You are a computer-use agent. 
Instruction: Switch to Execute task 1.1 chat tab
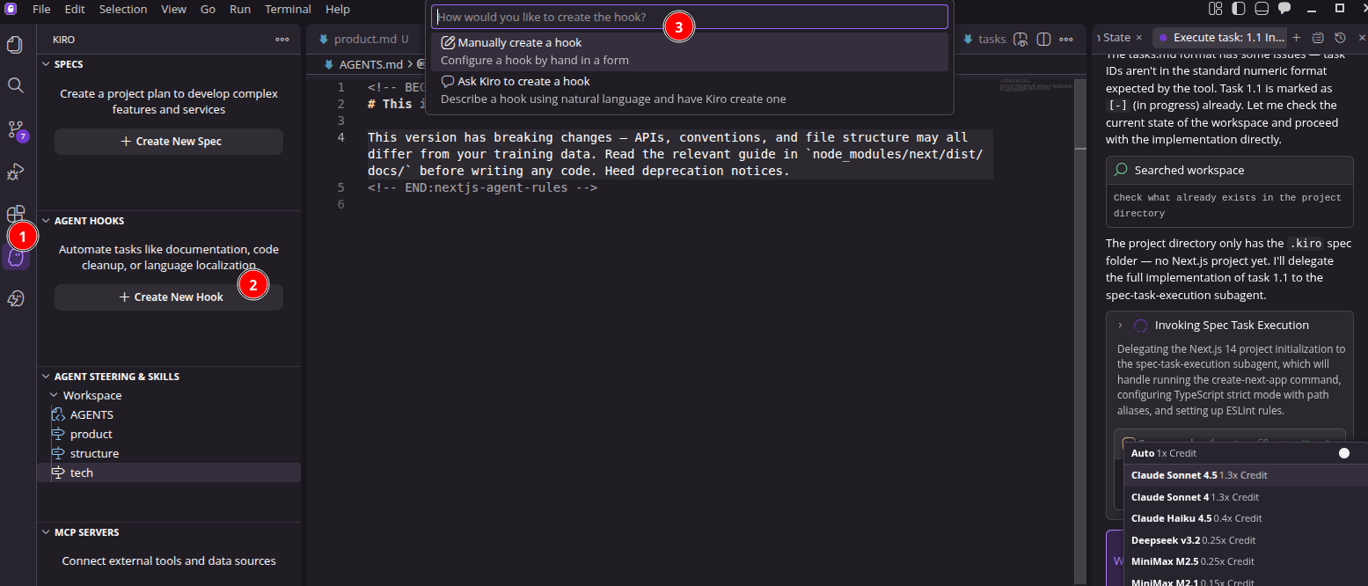tap(1220, 38)
